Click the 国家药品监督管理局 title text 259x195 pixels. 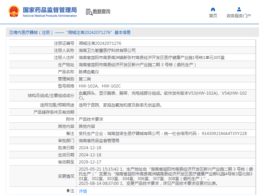point(50,9)
